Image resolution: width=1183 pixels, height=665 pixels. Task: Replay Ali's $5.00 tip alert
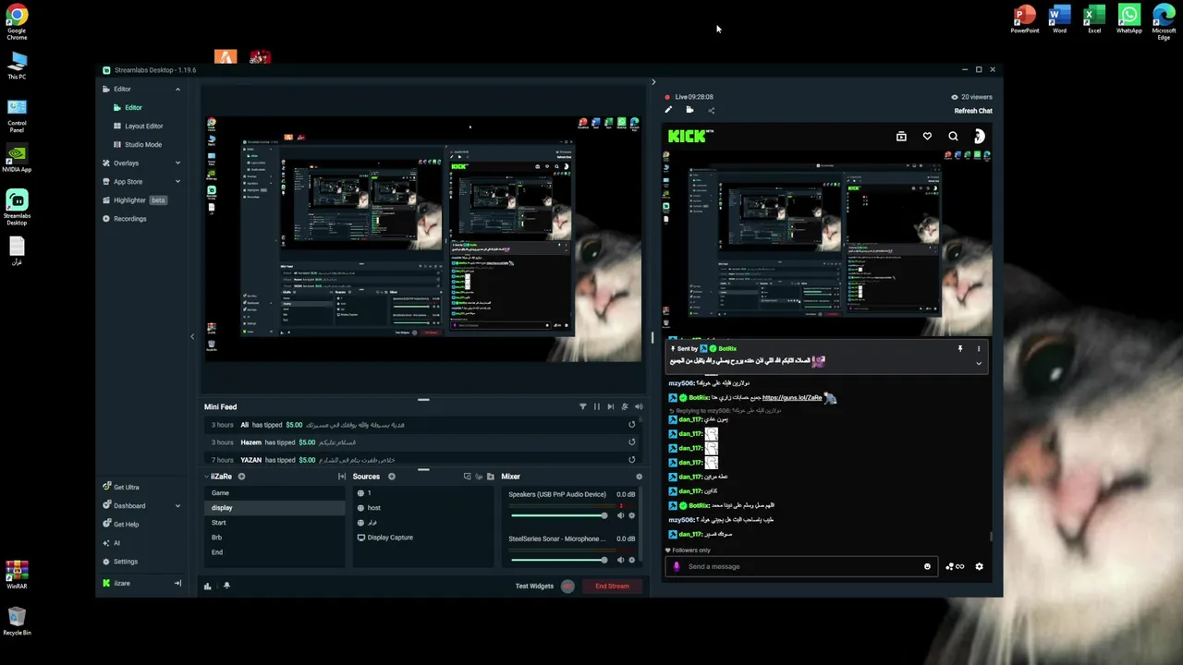point(632,425)
